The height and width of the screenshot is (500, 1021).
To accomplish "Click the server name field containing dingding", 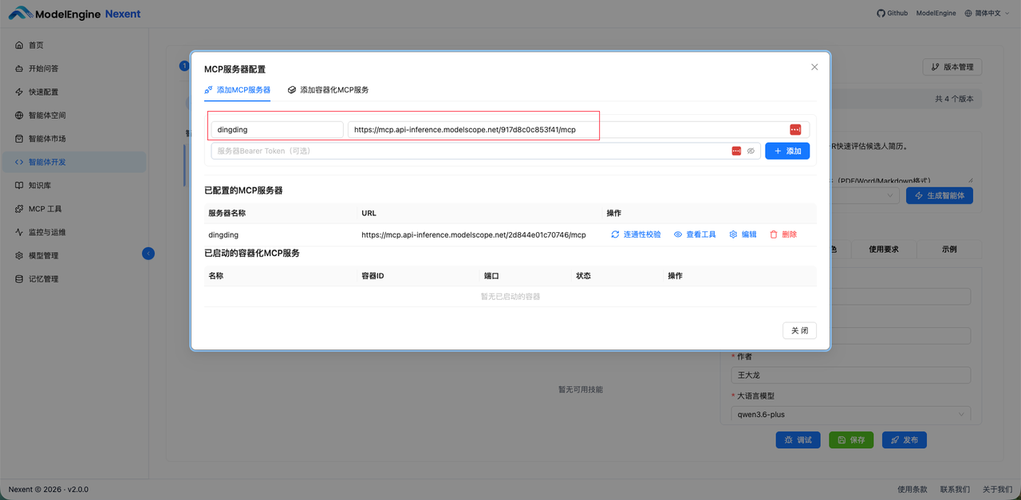I will [x=277, y=130].
